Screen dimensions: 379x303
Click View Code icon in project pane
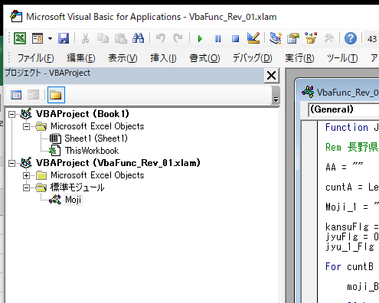[16, 95]
